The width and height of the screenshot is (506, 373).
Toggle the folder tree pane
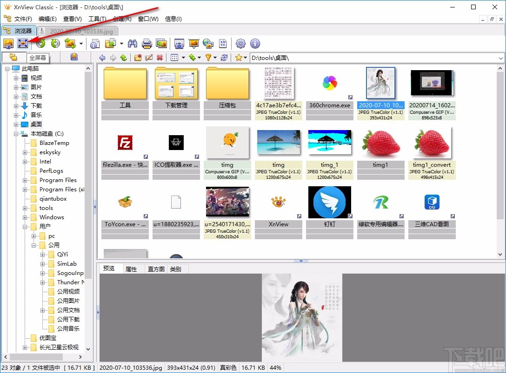pyautogui.click(x=14, y=57)
